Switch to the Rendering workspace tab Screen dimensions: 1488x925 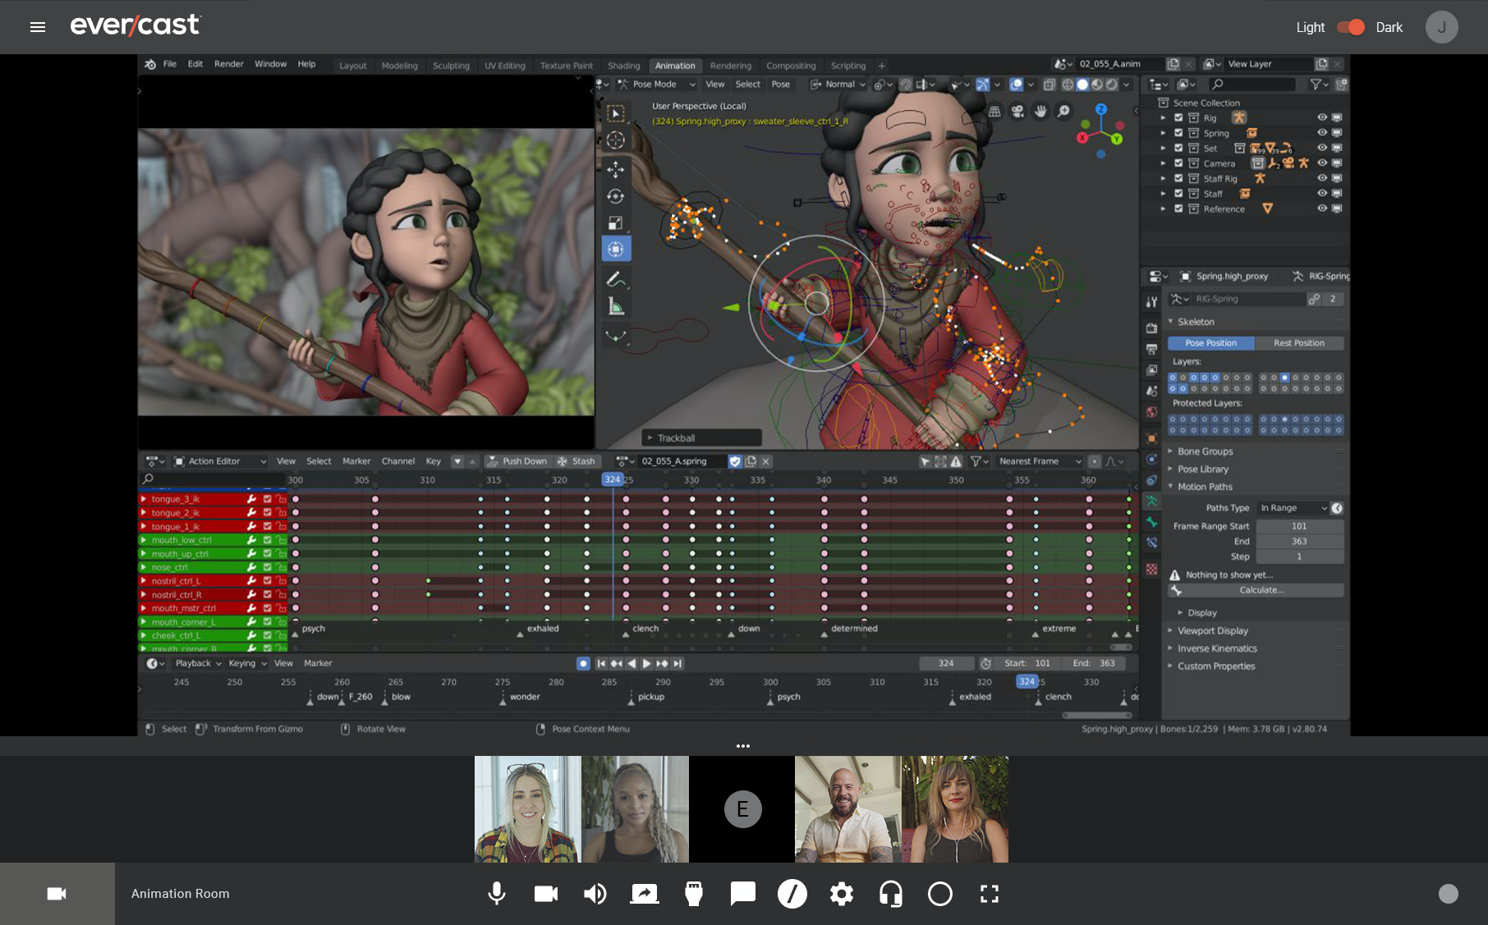pyautogui.click(x=730, y=66)
